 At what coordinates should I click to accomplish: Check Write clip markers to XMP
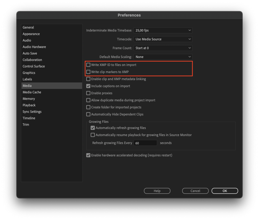tap(89, 72)
